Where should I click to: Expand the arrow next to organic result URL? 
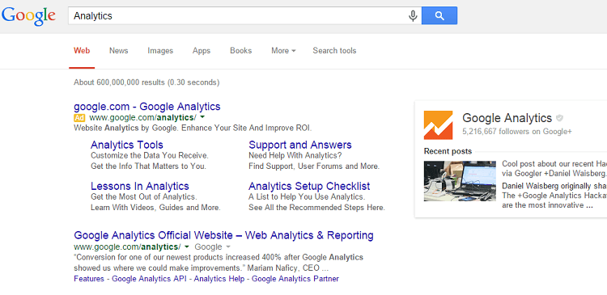click(187, 247)
